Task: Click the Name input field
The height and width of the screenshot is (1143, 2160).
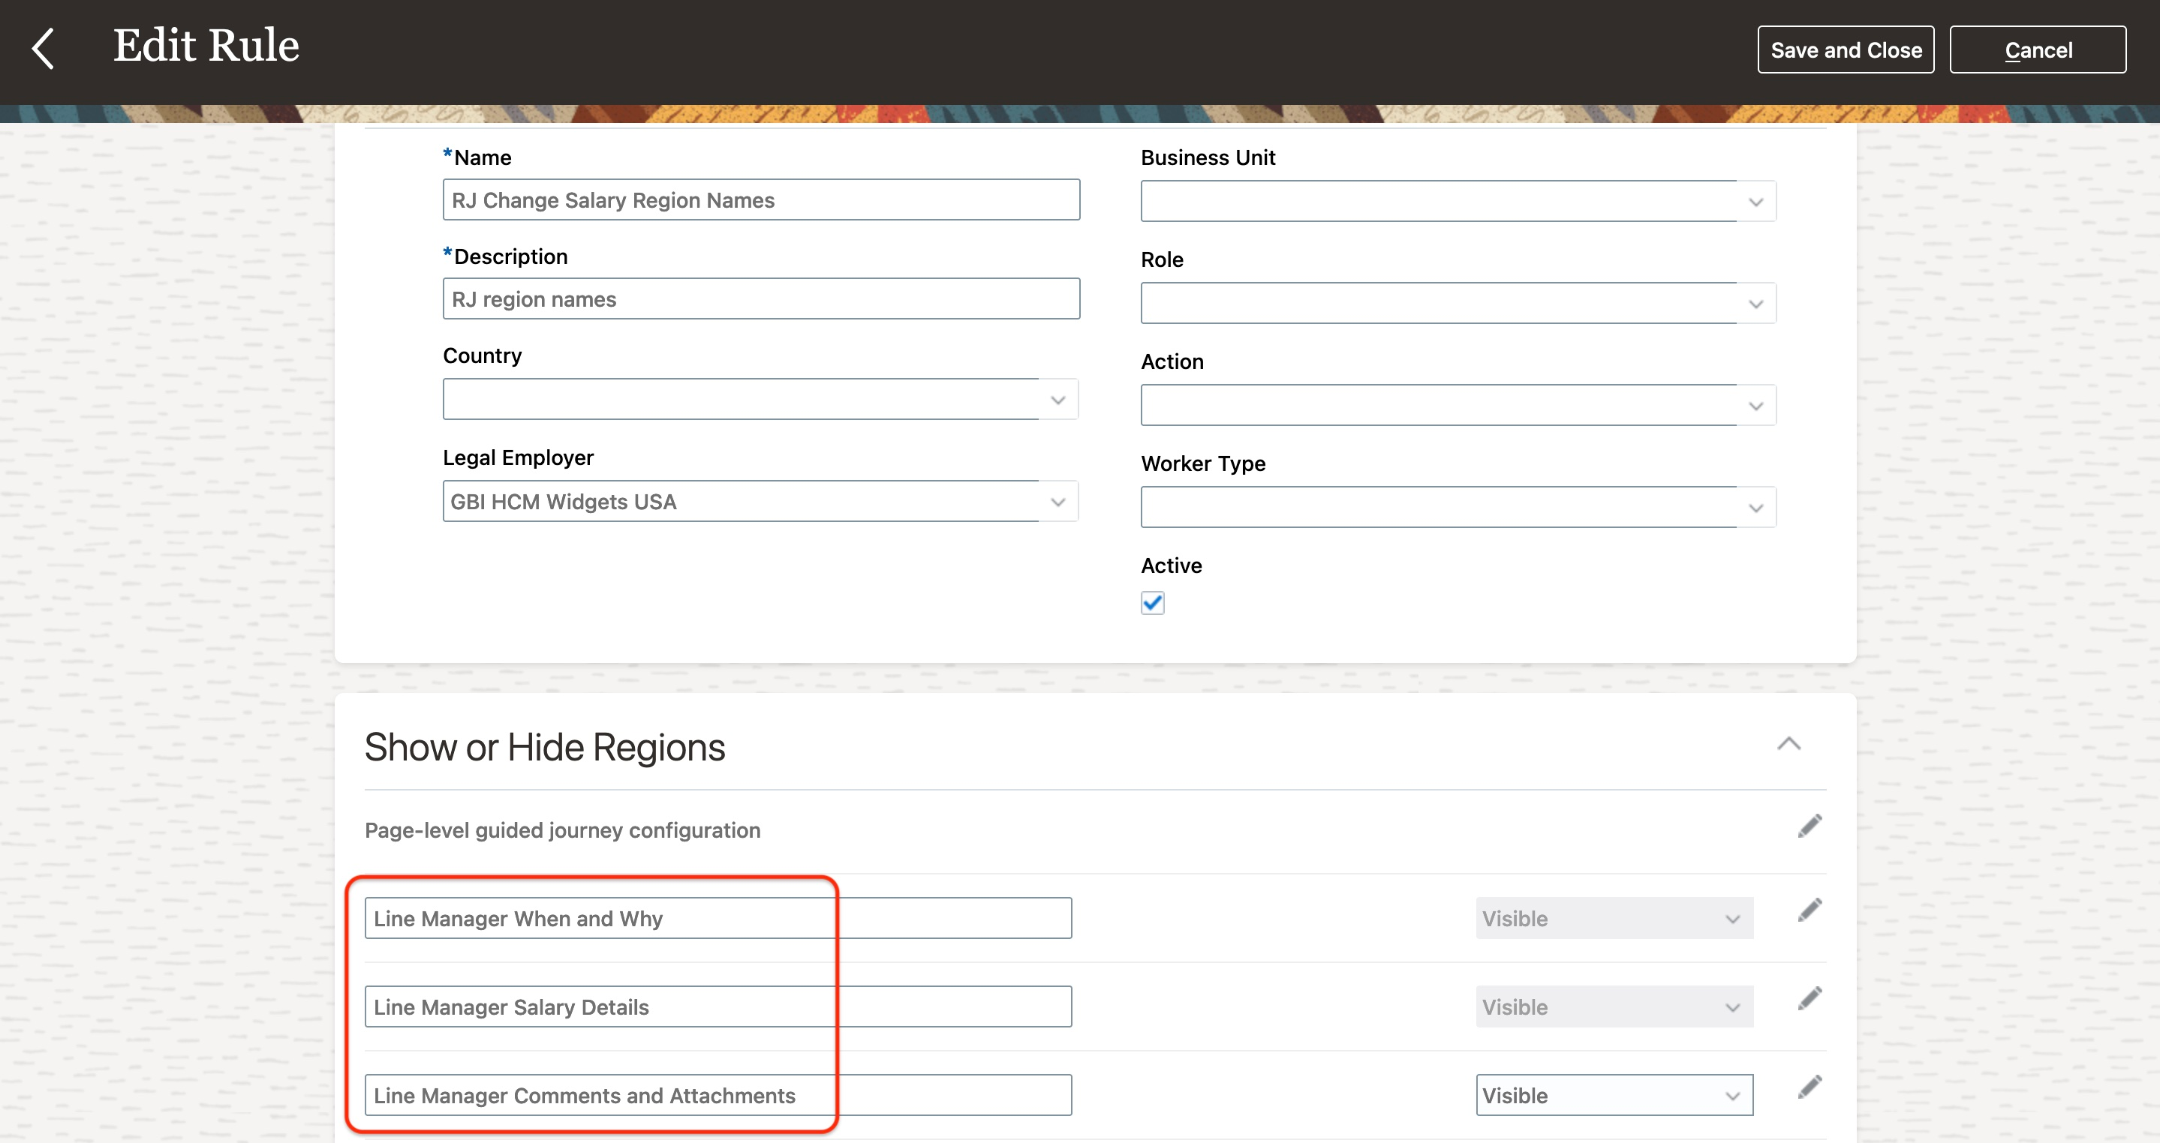Action: [760, 200]
